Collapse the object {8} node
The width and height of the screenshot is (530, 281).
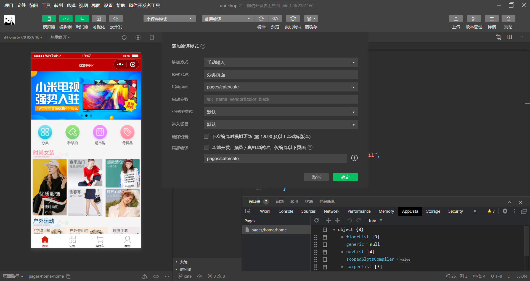click(334, 229)
